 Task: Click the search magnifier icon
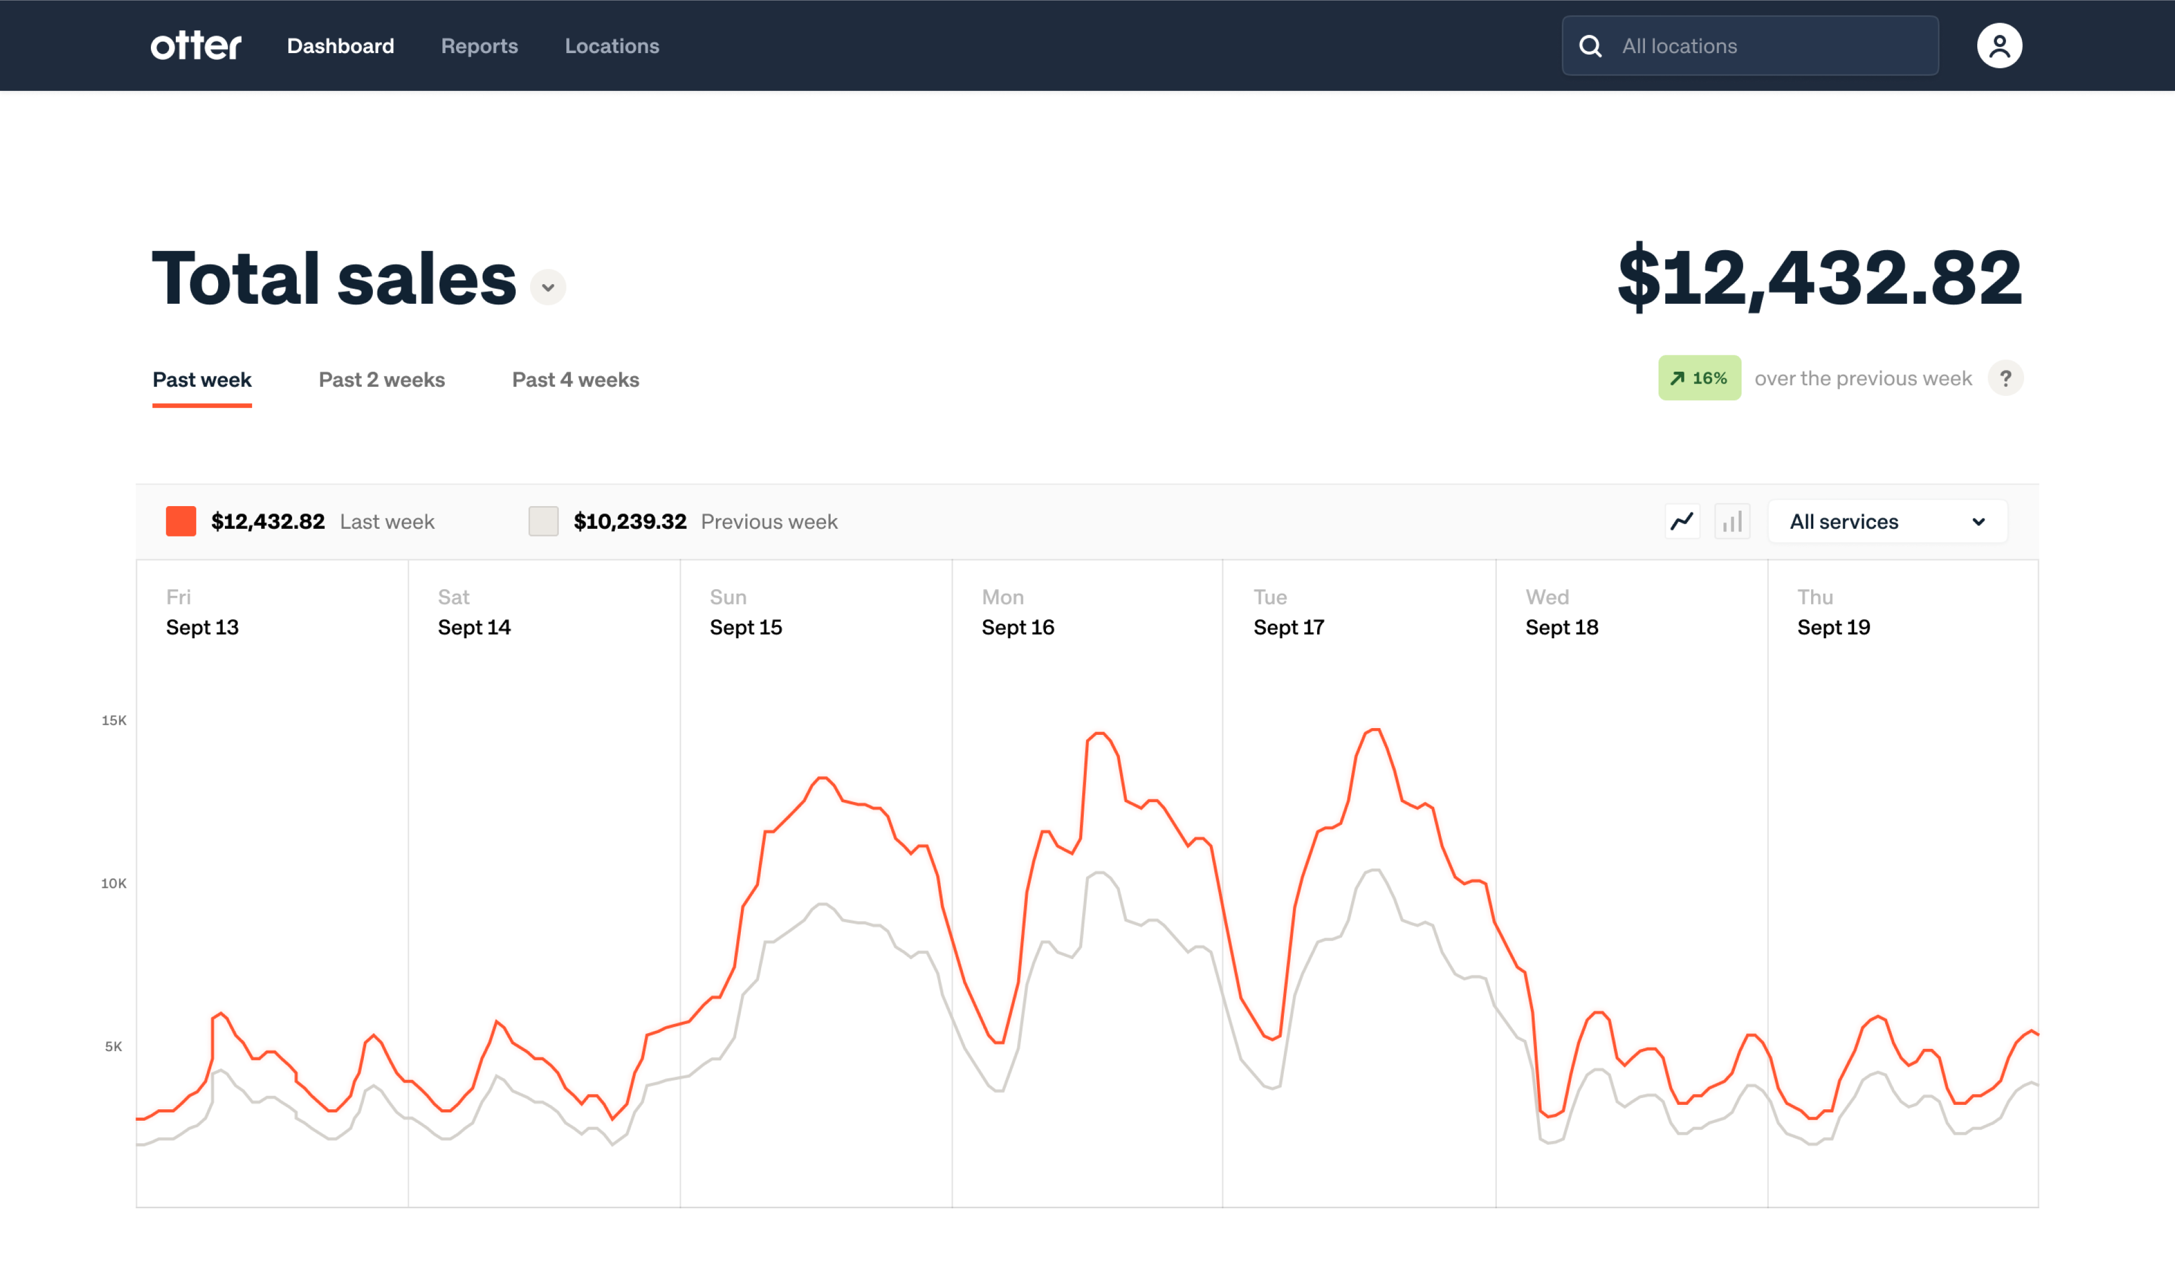pos(1590,46)
